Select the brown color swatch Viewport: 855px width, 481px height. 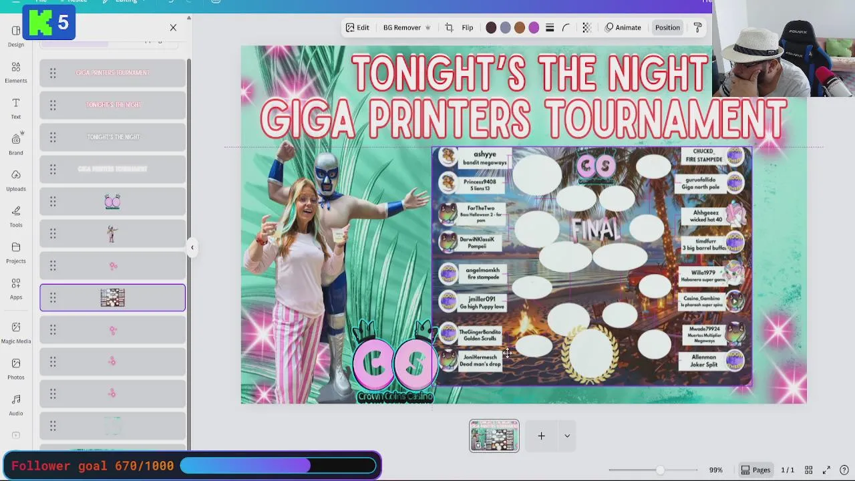[520, 27]
